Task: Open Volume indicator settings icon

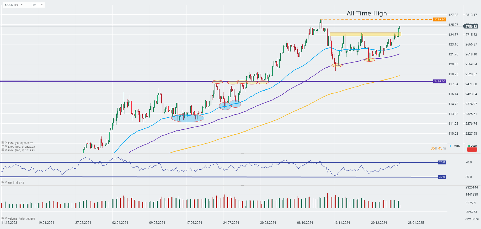Action: click(3, 218)
